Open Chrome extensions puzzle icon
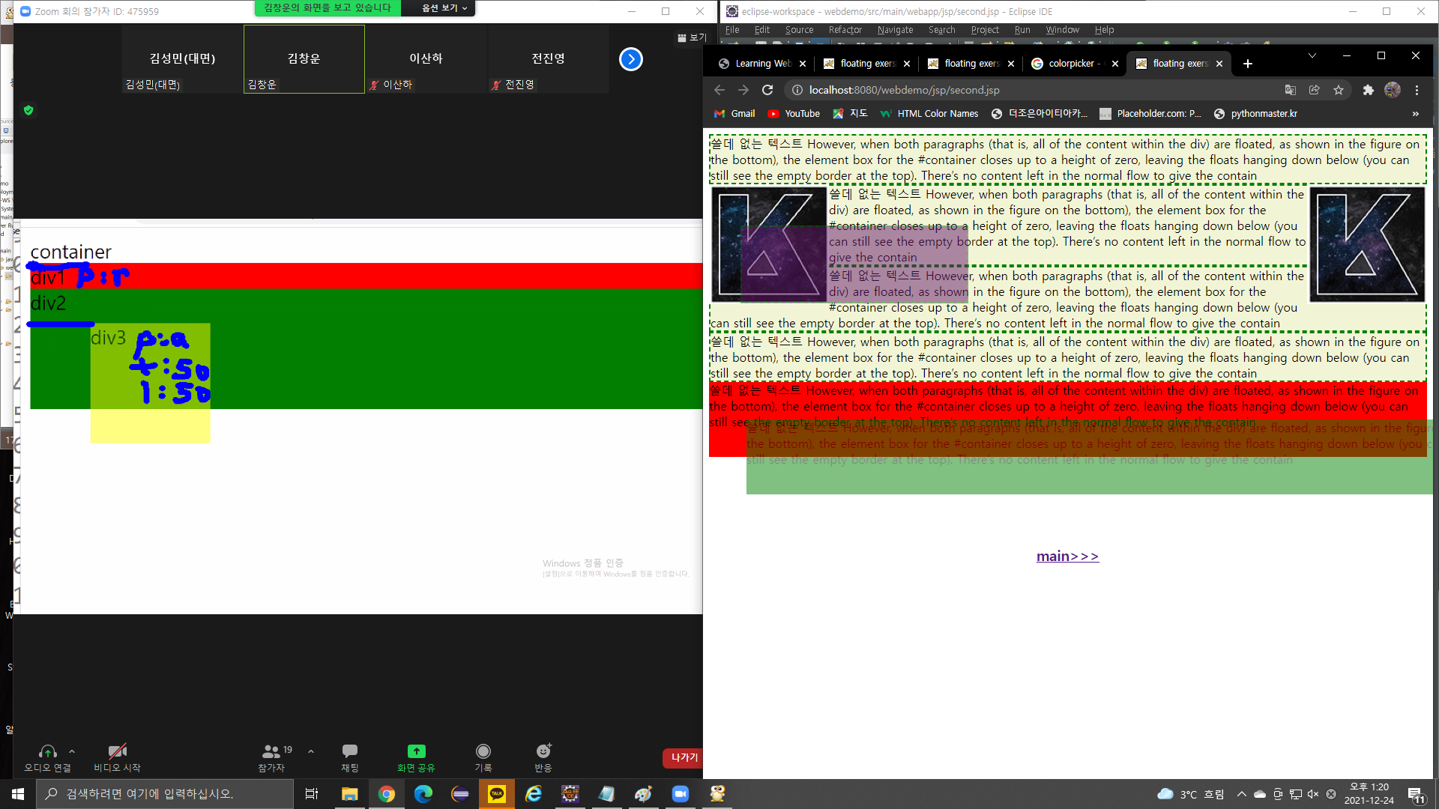Screen dimensions: 1439x809 pos(1368,90)
